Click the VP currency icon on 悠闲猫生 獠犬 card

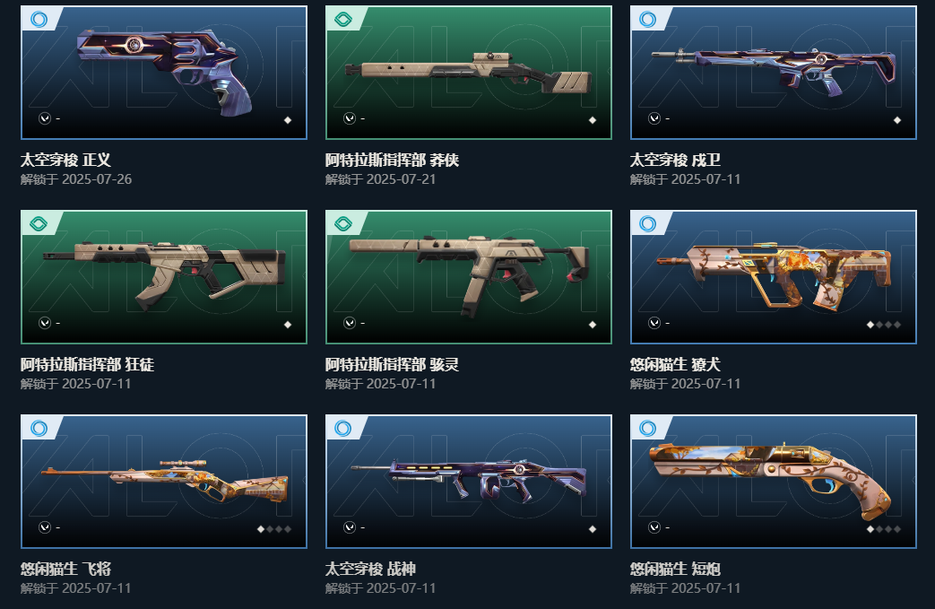pyautogui.click(x=654, y=323)
